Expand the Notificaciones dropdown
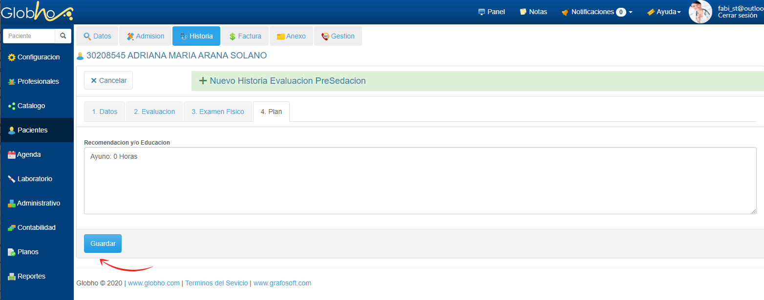This screenshot has width=764, height=300. click(x=597, y=12)
